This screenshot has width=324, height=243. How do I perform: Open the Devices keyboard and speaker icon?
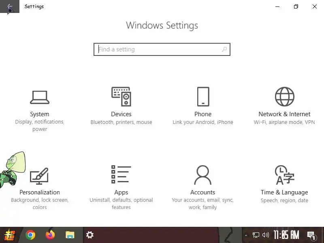[121, 96]
